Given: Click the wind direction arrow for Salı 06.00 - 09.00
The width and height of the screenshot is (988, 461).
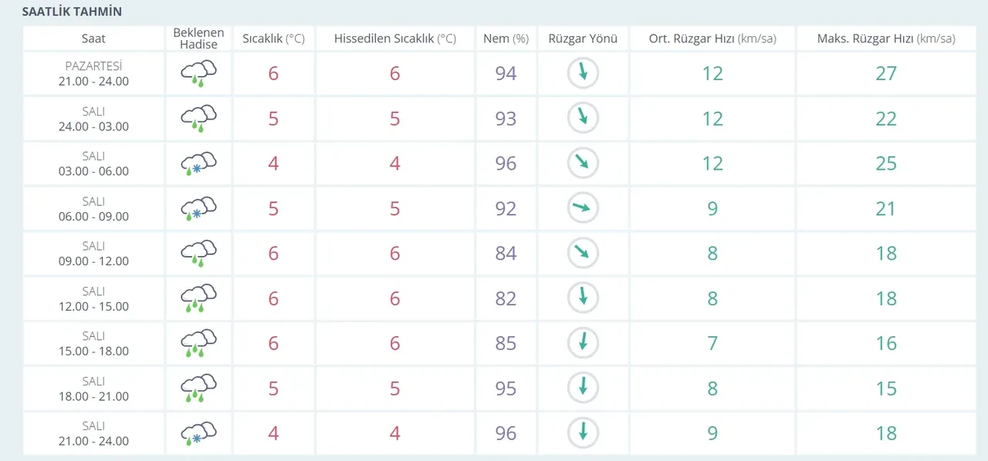Looking at the screenshot, I should [583, 208].
